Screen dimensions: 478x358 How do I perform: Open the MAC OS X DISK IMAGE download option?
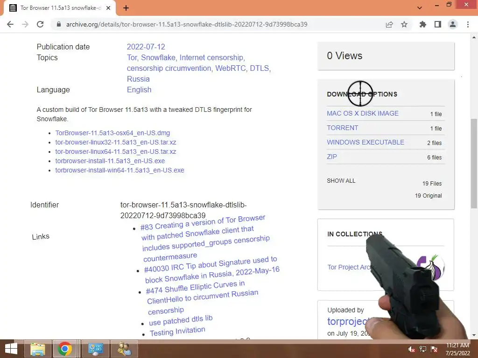362,113
